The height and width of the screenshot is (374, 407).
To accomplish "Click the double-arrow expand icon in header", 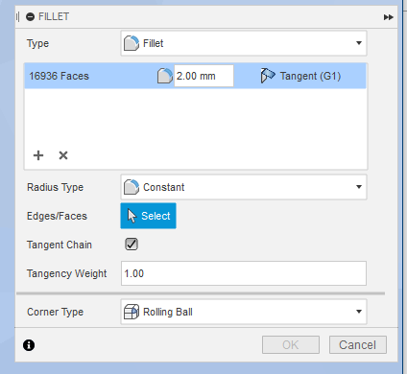I will tap(389, 17).
